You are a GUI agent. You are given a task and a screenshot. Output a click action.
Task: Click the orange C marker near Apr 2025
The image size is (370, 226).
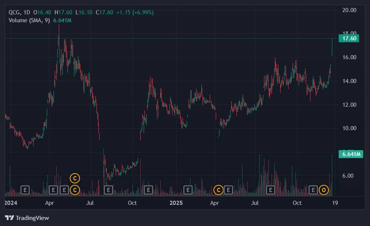(x=218, y=190)
